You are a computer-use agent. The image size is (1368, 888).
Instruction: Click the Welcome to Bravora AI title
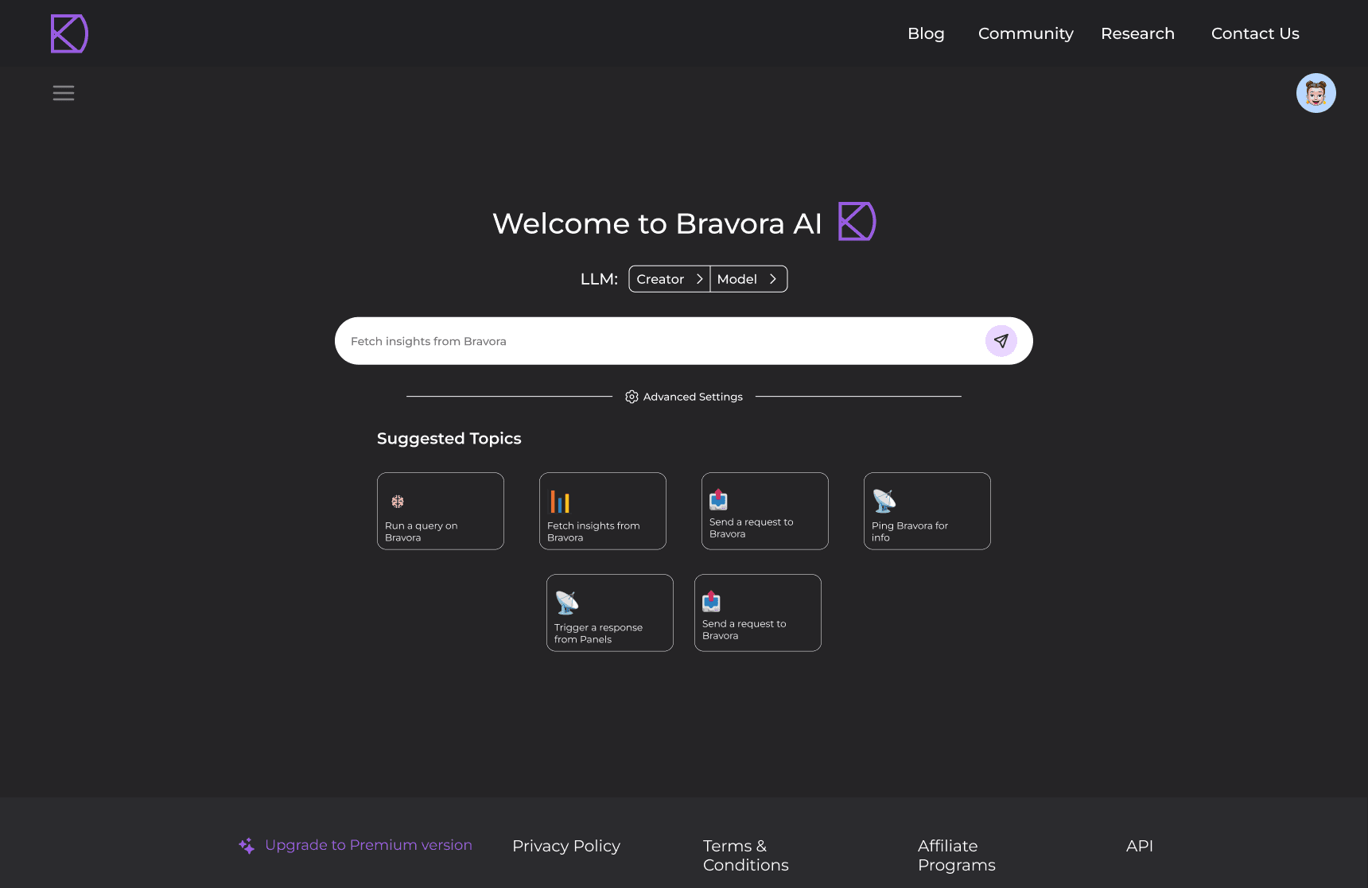657,223
